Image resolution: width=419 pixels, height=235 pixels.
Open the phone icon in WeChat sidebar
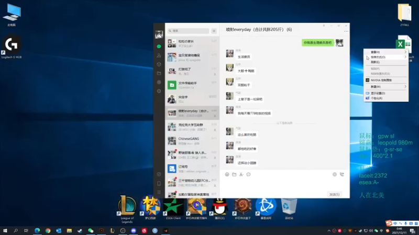pos(159,183)
